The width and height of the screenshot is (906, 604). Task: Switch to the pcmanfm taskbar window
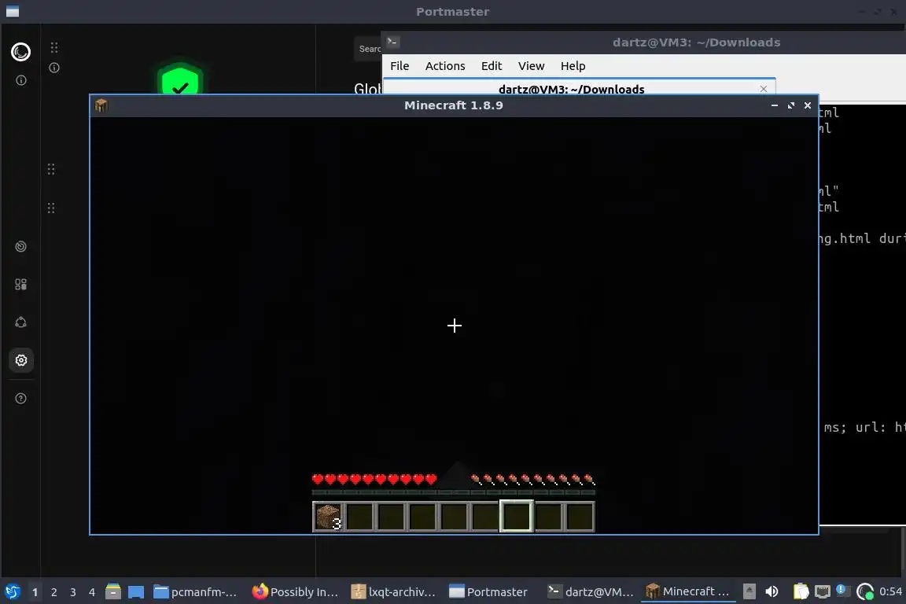pyautogui.click(x=195, y=592)
